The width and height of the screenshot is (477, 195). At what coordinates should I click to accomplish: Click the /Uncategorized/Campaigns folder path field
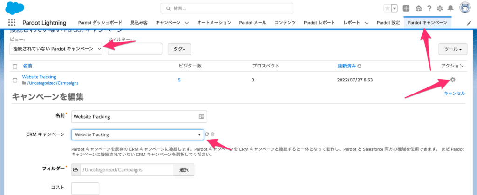point(127,170)
